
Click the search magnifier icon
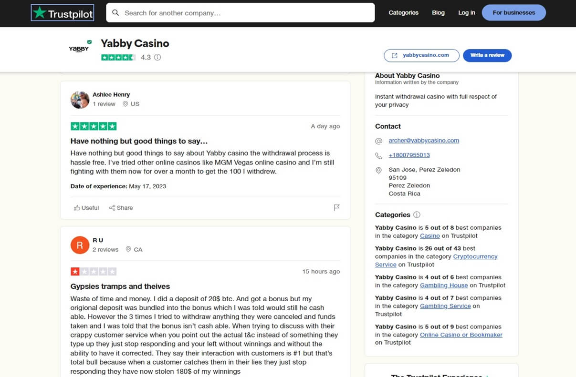click(x=115, y=13)
